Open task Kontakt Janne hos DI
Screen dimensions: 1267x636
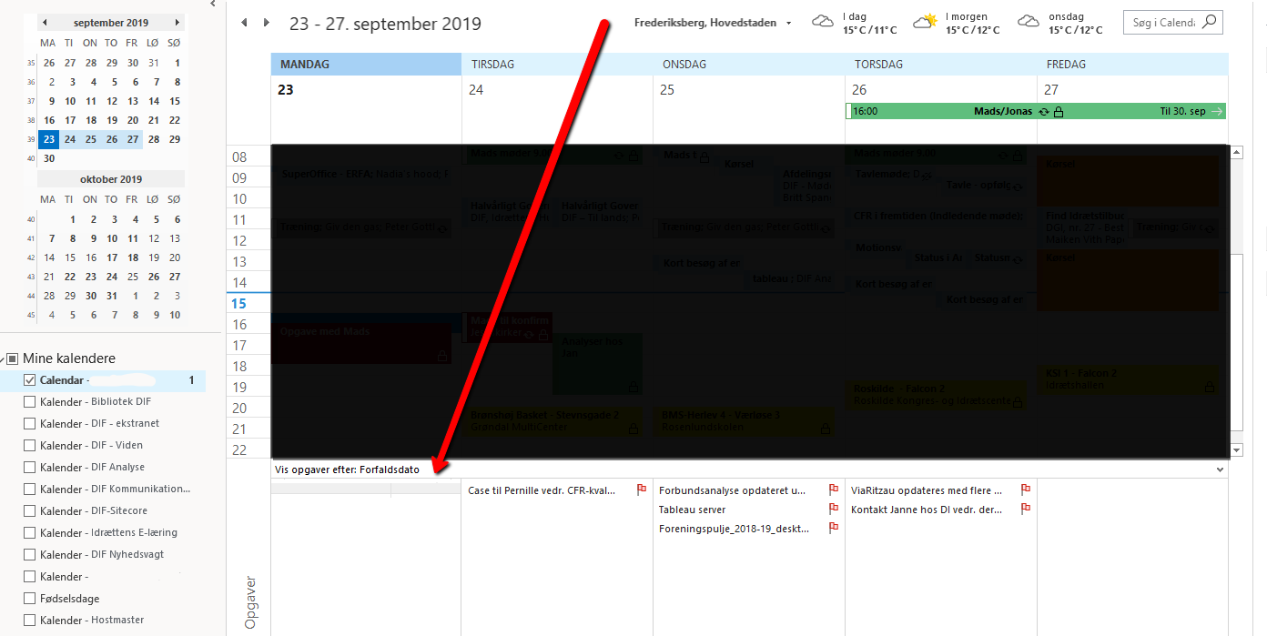[x=927, y=510]
